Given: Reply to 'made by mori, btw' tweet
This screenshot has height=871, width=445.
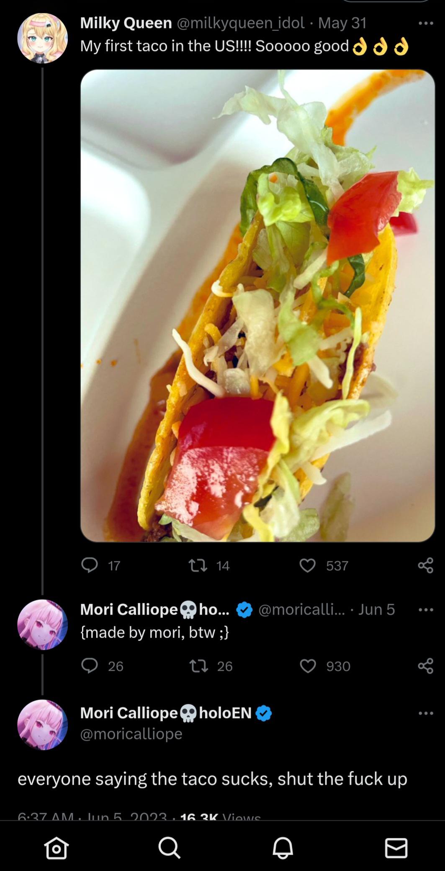Looking at the screenshot, I should (x=90, y=666).
